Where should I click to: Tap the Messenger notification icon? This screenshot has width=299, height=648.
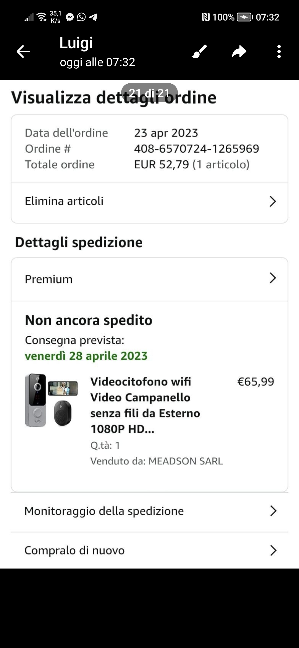click(x=70, y=17)
